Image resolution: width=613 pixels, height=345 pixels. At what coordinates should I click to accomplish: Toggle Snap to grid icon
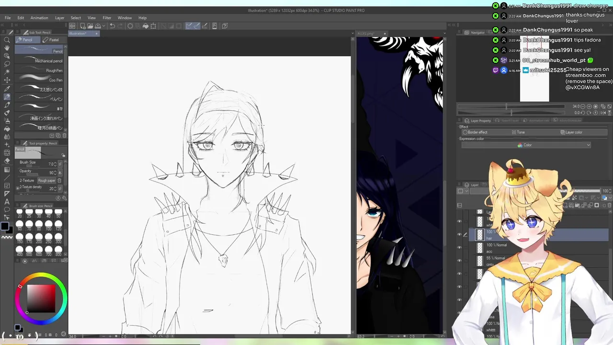point(204,26)
